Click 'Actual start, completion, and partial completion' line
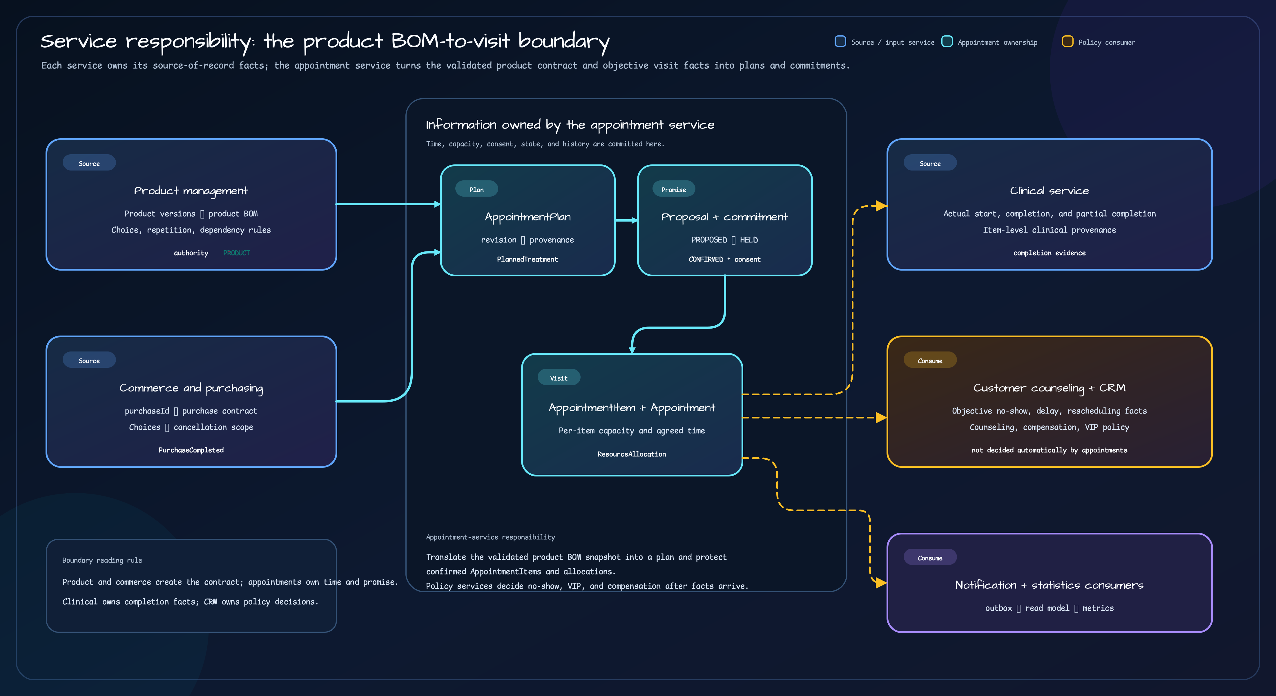Viewport: 1276px width, 696px height. [x=1049, y=213]
